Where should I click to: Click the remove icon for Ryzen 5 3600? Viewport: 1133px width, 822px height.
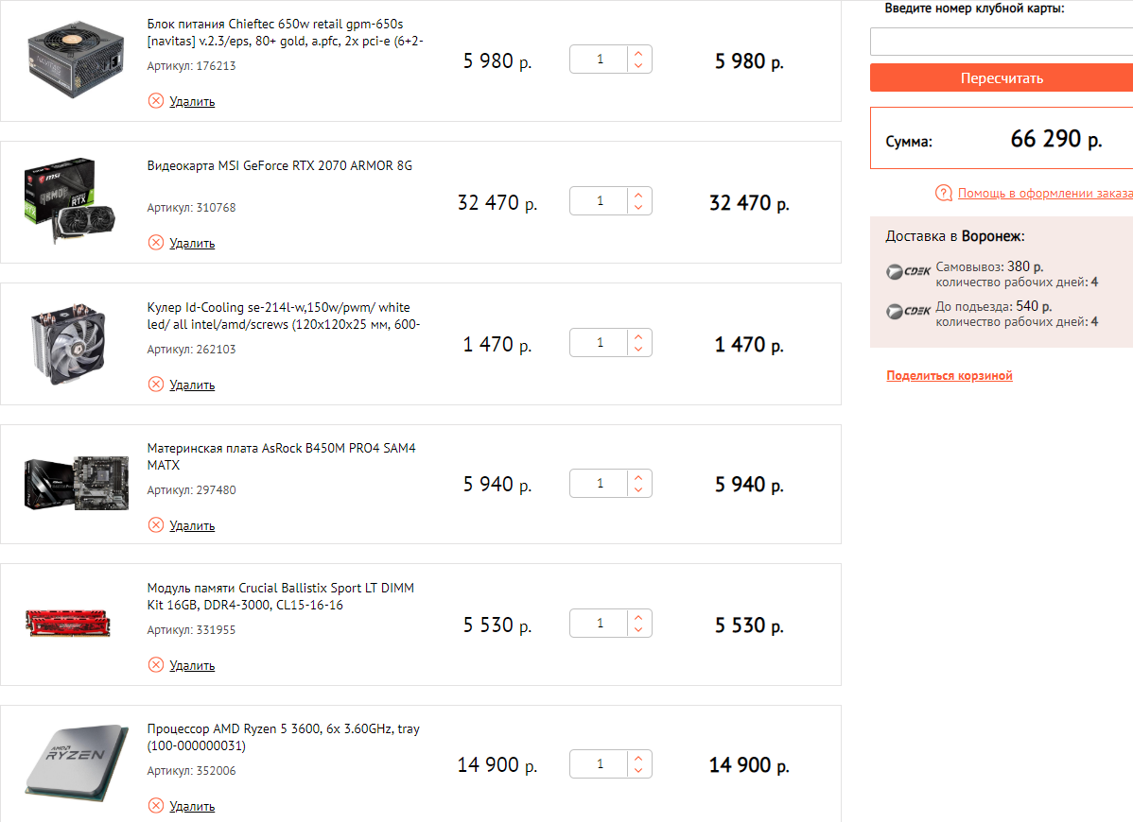(156, 806)
